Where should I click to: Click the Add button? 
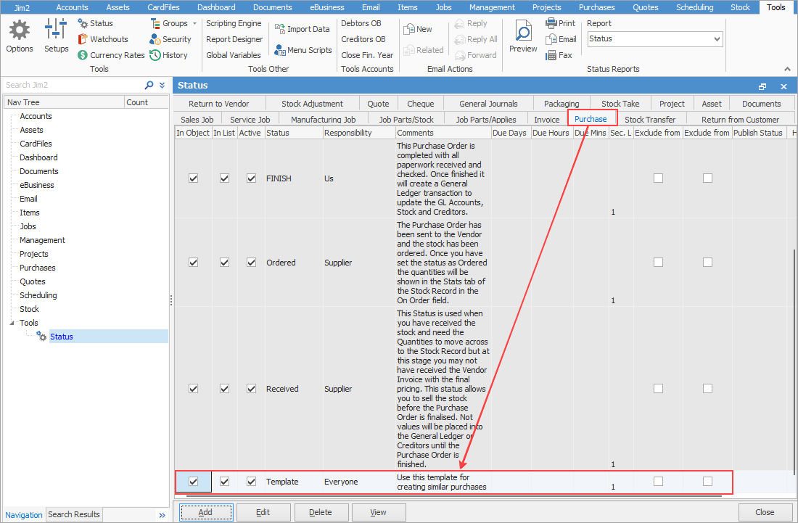pyautogui.click(x=205, y=512)
